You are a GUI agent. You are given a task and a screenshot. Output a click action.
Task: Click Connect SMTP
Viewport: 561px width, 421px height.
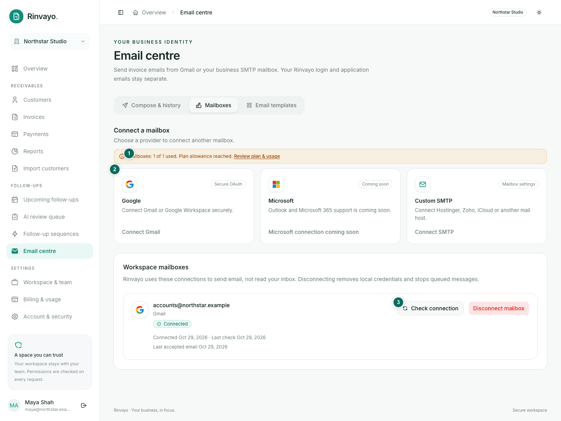pyautogui.click(x=434, y=232)
